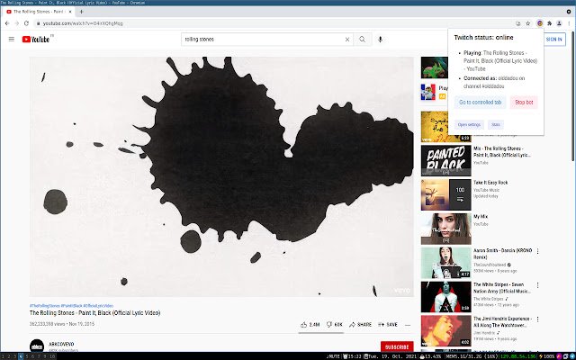
Task: Open the Chromium profile avatar
Action: (559, 23)
